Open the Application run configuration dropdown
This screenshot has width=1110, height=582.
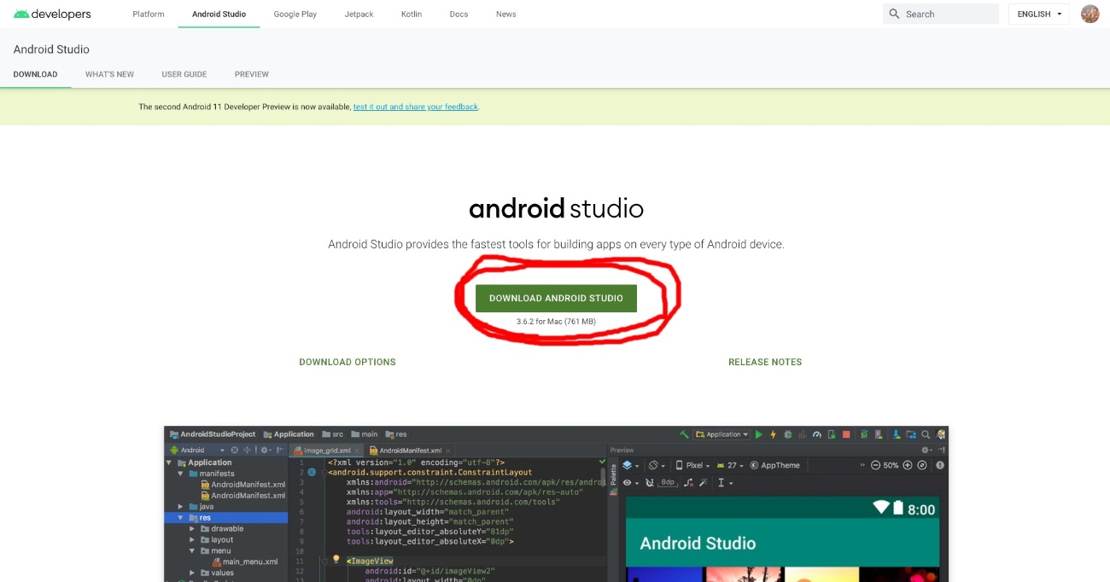721,434
